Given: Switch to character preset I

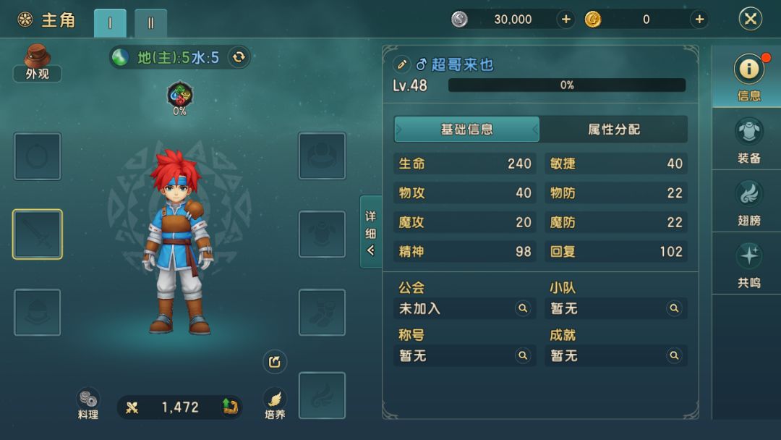Looking at the screenshot, I should pos(110,23).
